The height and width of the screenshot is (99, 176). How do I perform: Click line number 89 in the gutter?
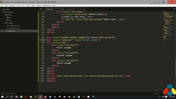pos(43,40)
